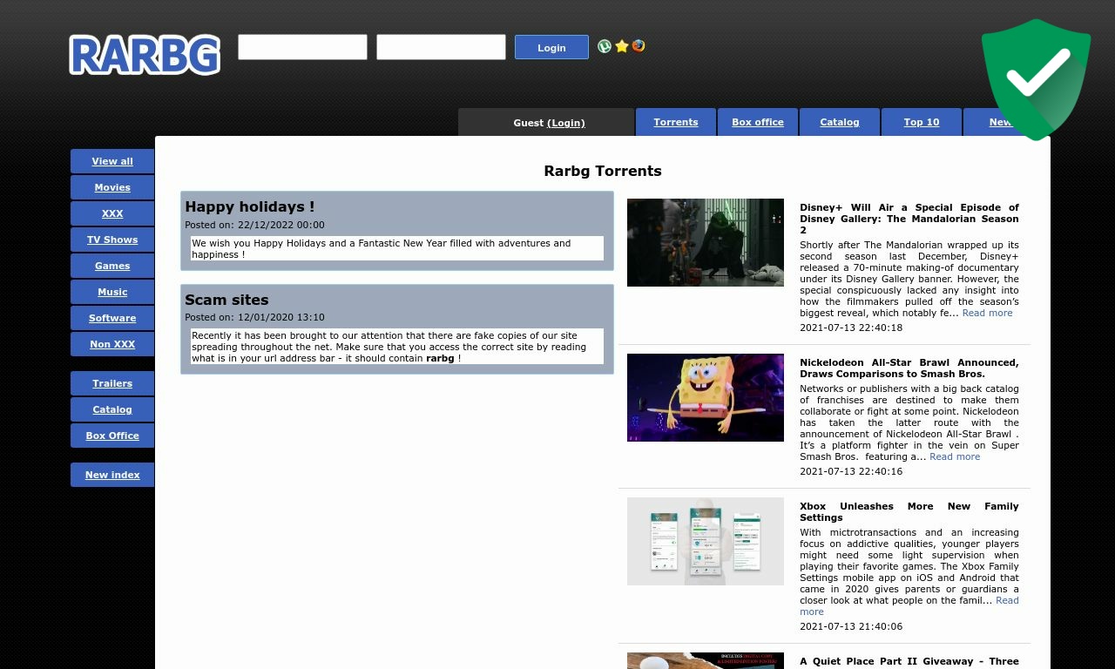Browse the Movies category
This screenshot has height=669, width=1115.
(112, 187)
